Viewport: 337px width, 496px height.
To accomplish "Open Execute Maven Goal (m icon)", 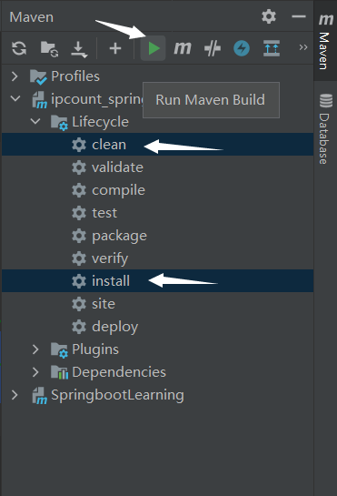I will point(183,48).
